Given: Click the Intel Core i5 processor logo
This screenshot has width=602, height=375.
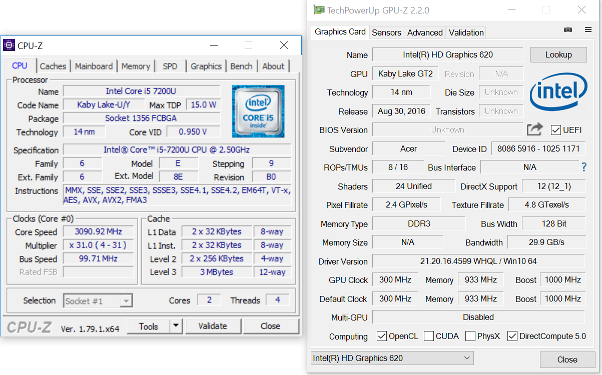Looking at the screenshot, I should 258,111.
